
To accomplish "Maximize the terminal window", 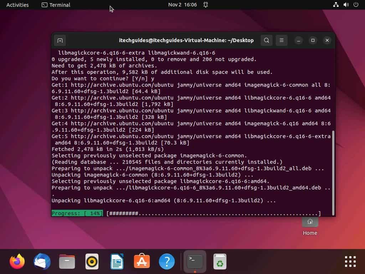I will (x=313, y=41).
